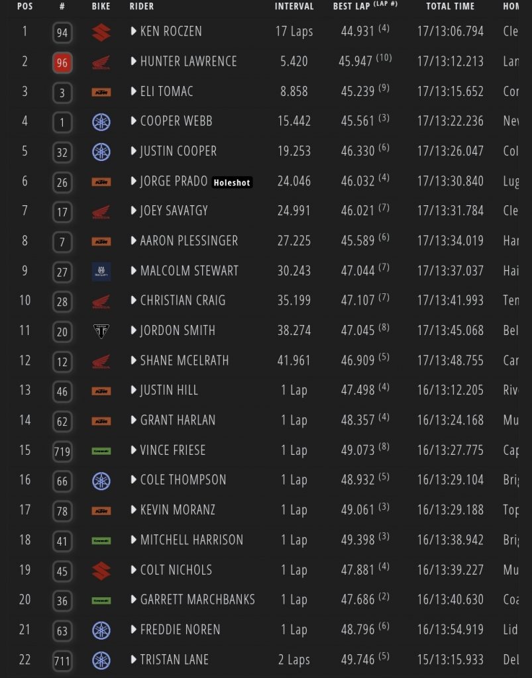Expand Shane McElrath's row arrow

134,361
